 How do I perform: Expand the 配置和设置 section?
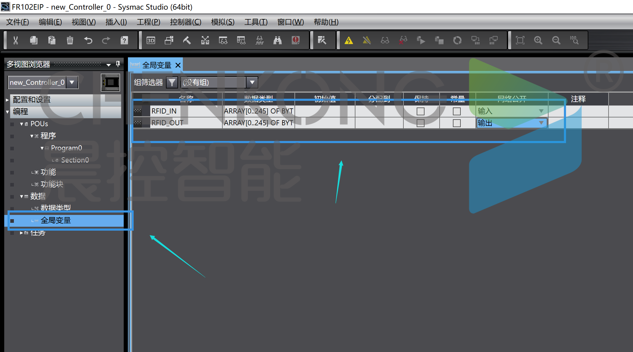pyautogui.click(x=7, y=100)
